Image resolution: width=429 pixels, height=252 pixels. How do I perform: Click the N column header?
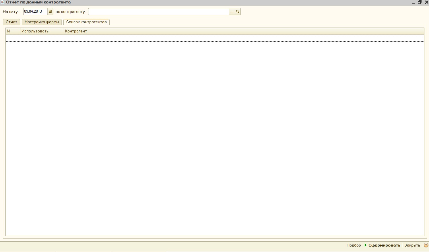(x=13, y=31)
